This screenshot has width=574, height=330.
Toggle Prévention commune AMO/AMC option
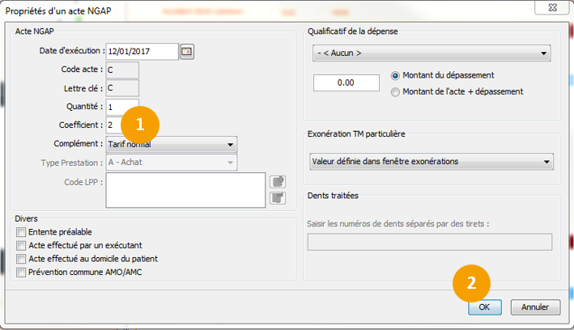[x=21, y=273]
